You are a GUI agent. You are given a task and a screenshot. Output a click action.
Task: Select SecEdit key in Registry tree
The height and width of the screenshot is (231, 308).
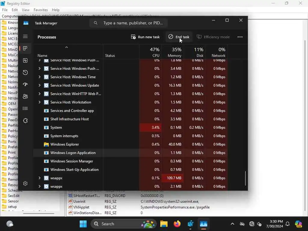14,196
